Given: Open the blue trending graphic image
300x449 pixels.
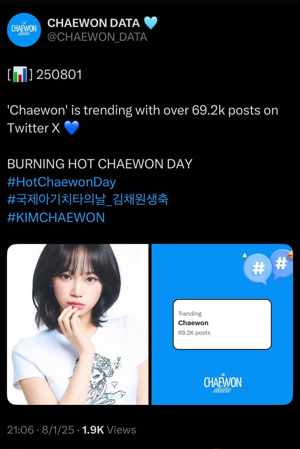Looking at the screenshot, I should (222, 324).
